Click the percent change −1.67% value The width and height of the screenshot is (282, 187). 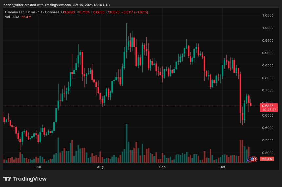[141, 12]
